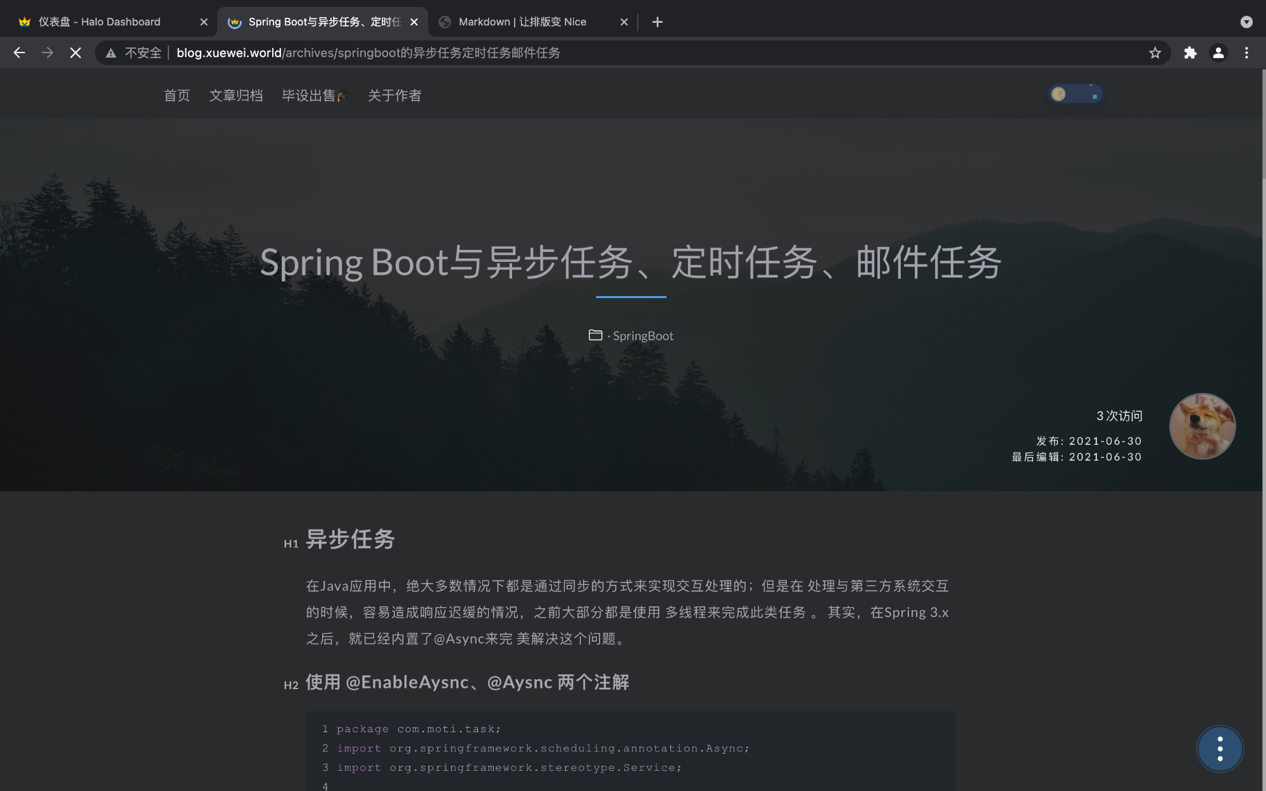Click code line importing scheduling.annotation.Async

[x=543, y=748]
